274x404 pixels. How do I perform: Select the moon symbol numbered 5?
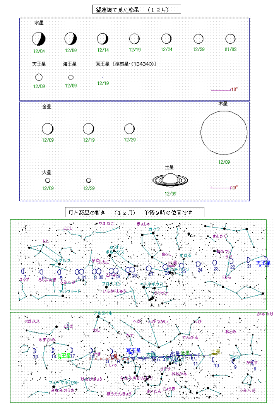tap(59, 272)
